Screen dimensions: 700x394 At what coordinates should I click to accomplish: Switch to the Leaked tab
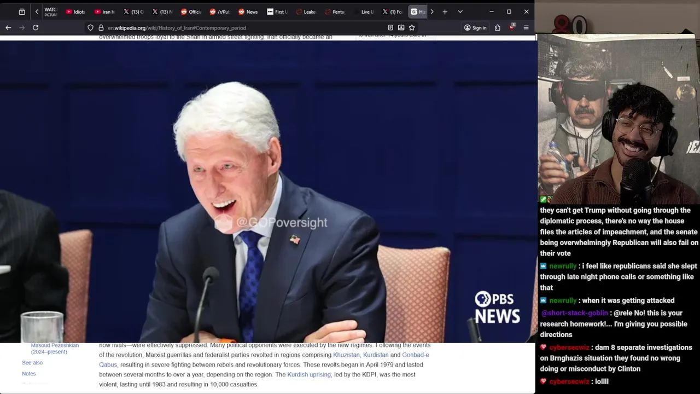306,11
